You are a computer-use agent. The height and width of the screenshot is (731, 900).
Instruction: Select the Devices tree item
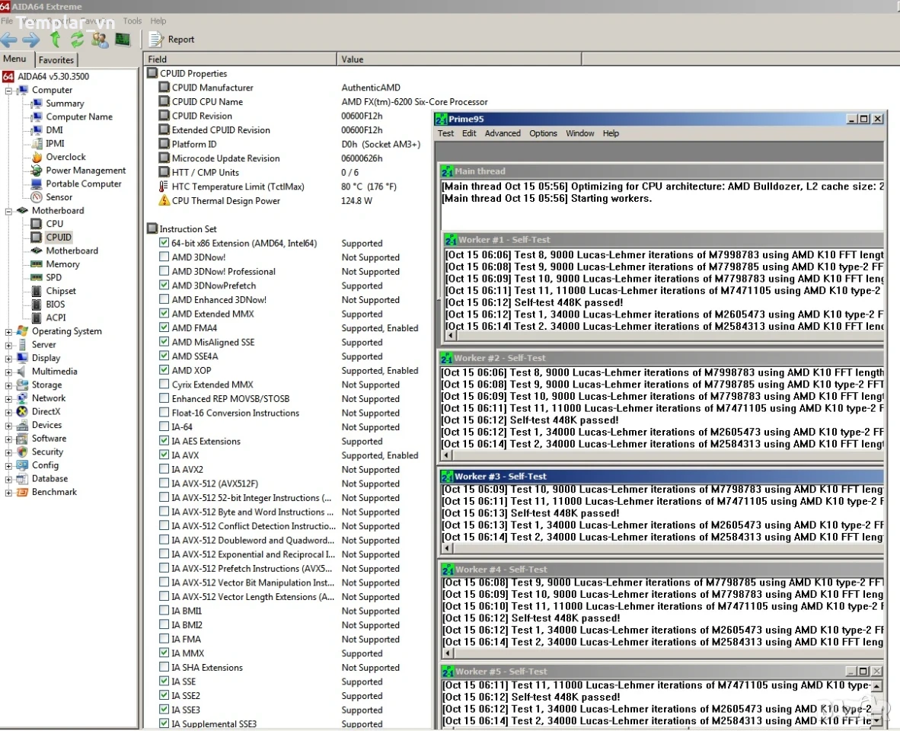[46, 425]
